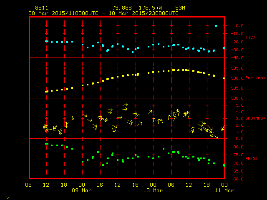Image resolution: width=267 pixels, height=200 pixels.
Task: Click the 980.0 pressure tick label
Action: (237, 98)
